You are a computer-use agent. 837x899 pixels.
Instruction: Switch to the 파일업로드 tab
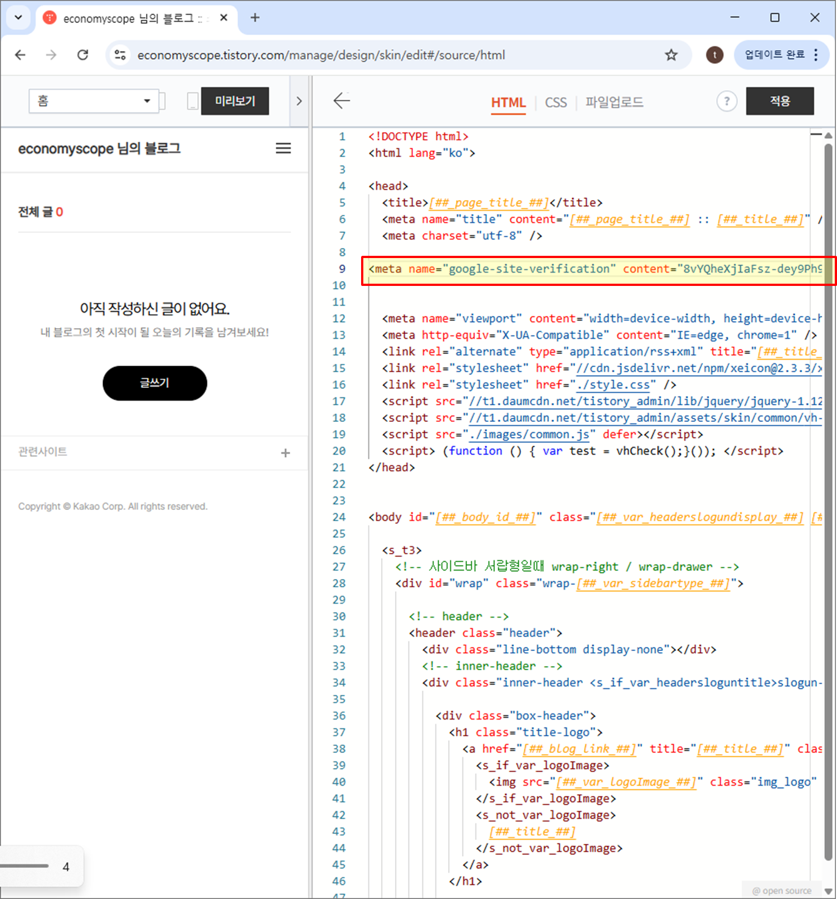pyautogui.click(x=614, y=103)
